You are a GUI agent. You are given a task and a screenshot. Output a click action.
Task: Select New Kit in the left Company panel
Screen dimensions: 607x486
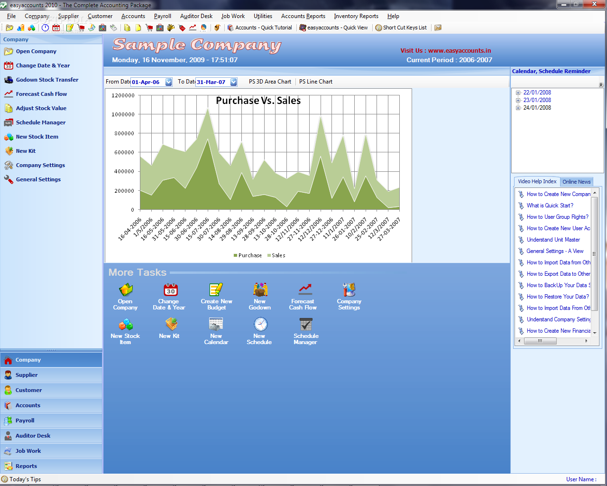[x=26, y=151]
